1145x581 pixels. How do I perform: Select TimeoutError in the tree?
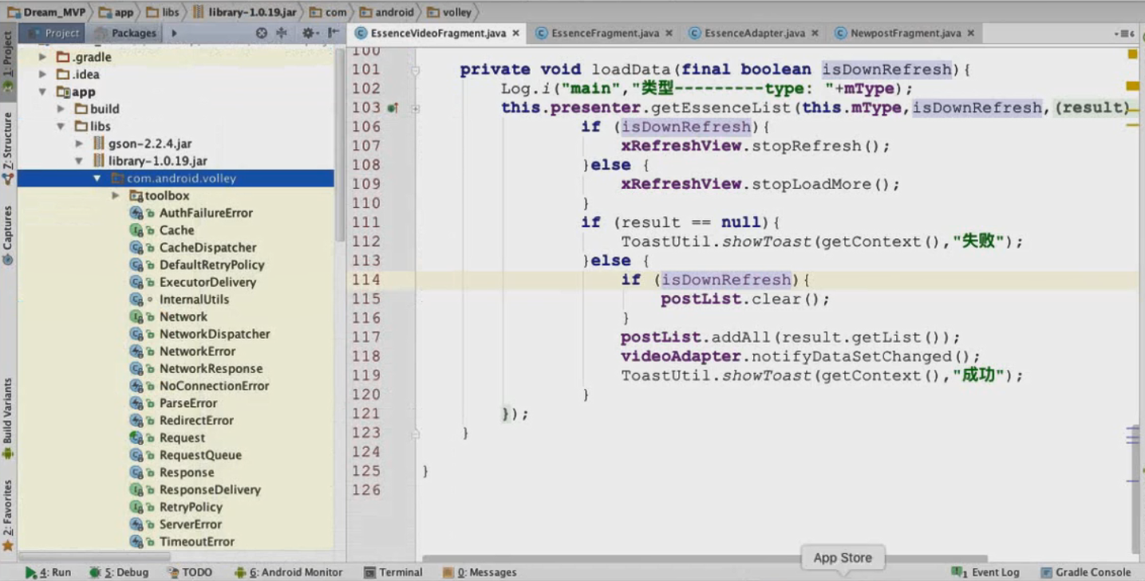197,542
